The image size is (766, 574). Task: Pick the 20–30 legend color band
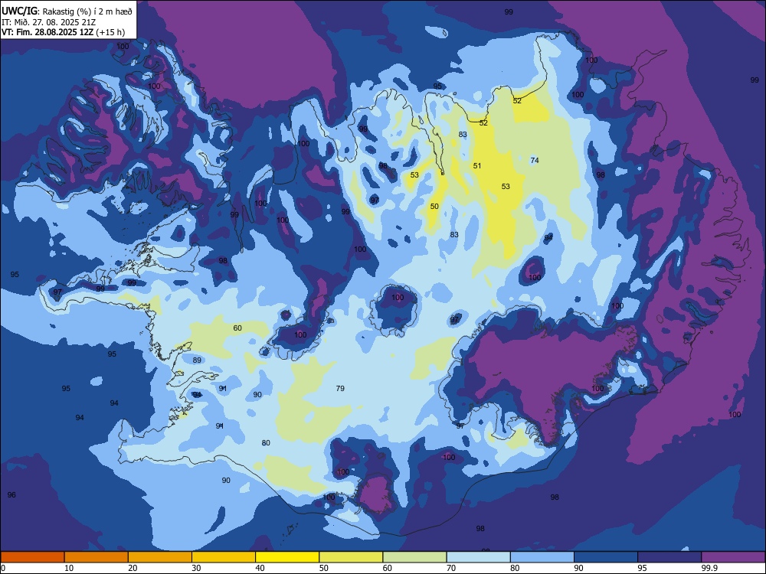click(160, 557)
